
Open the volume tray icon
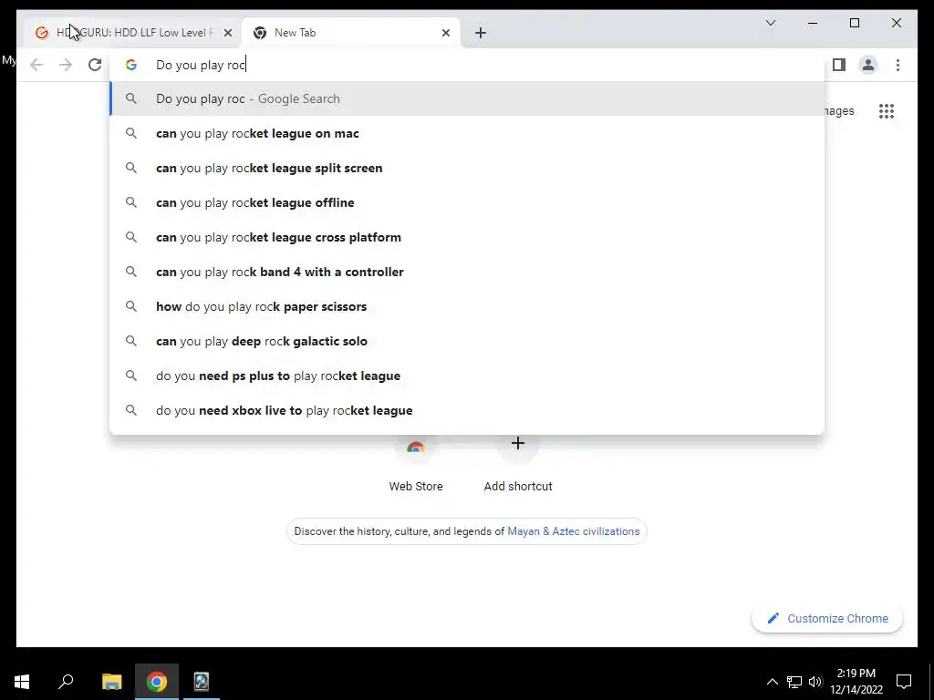tap(815, 682)
